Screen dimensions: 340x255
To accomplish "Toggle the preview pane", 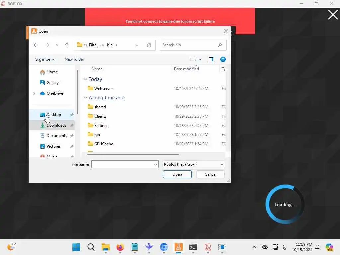I will tap(211, 59).
